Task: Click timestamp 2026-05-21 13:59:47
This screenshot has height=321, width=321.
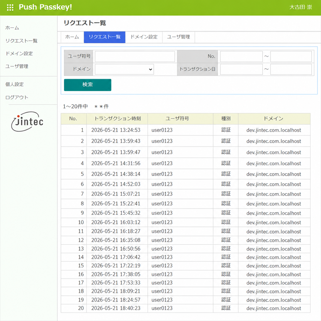Action: point(116,152)
